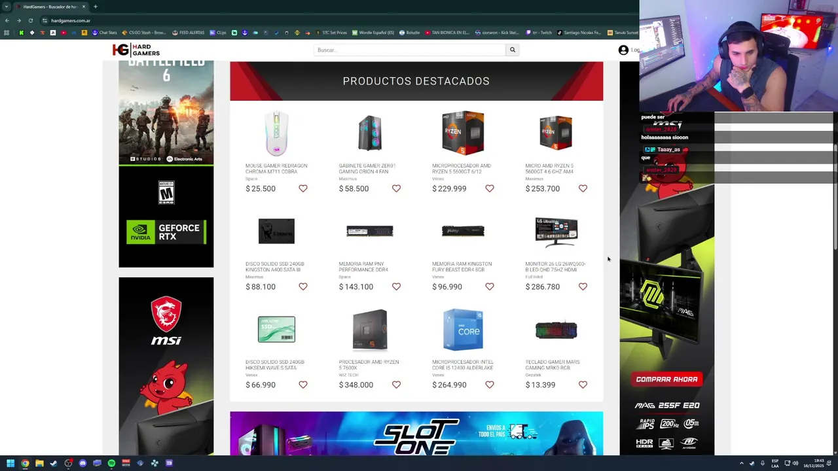Open Procesador AMD Ryzen 5 7600X link
Screen dimensions: 838x471
pyautogui.click(x=369, y=365)
